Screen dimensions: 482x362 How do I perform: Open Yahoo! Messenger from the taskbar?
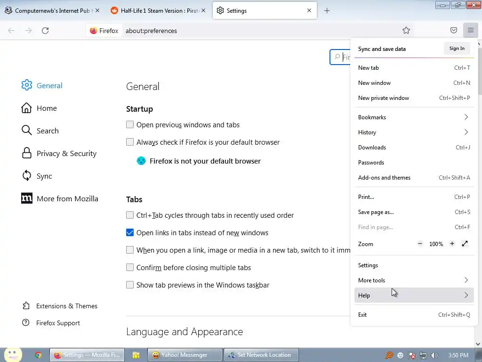(185, 355)
